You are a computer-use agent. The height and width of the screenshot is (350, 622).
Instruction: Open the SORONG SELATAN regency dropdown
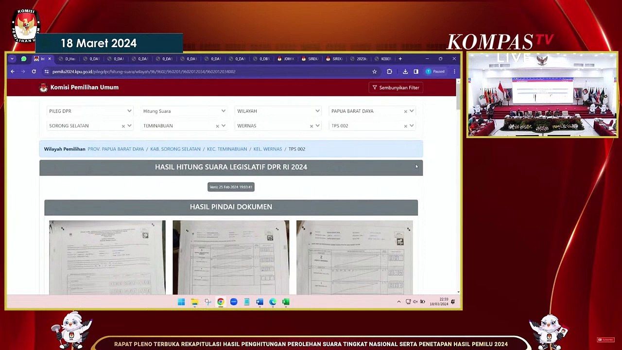[129, 126]
